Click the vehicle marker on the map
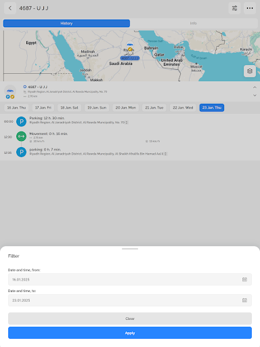Viewport: 260px width, 347px height. point(130,47)
